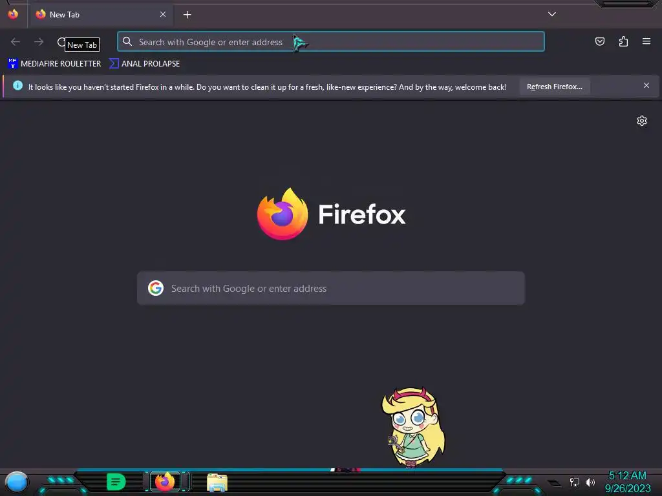Click the address bar search field

point(331,42)
